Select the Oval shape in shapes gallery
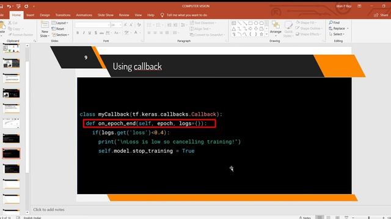Viewport: 391px width, 219px height. tap(256, 23)
